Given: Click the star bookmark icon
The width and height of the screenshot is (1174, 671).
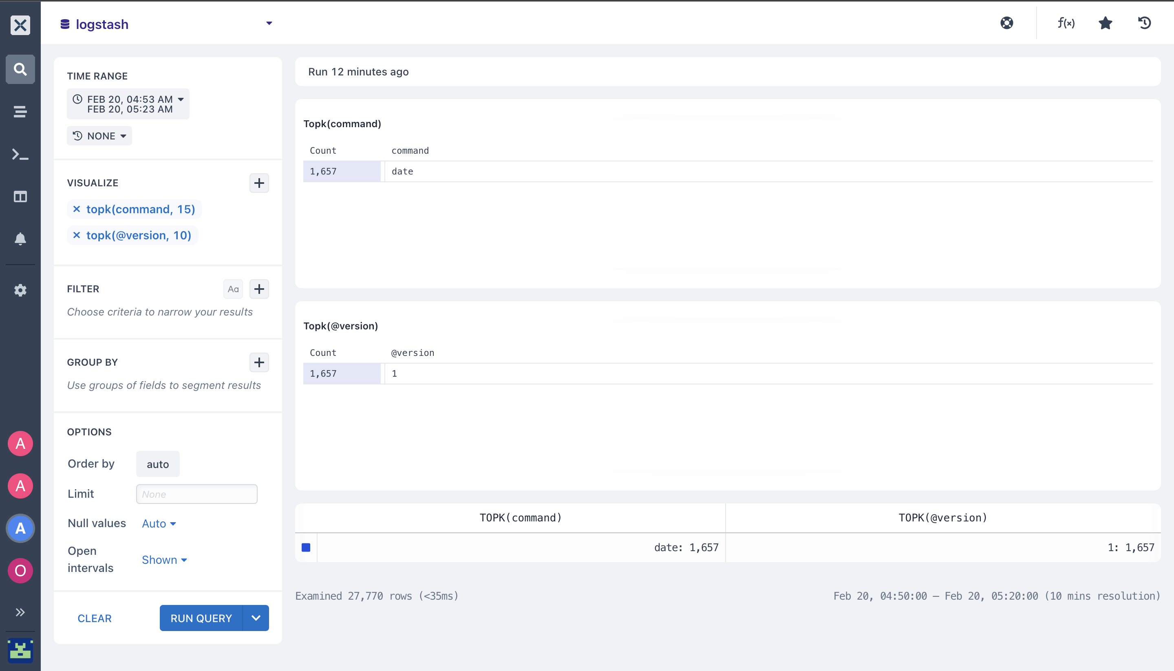Looking at the screenshot, I should pyautogui.click(x=1106, y=23).
